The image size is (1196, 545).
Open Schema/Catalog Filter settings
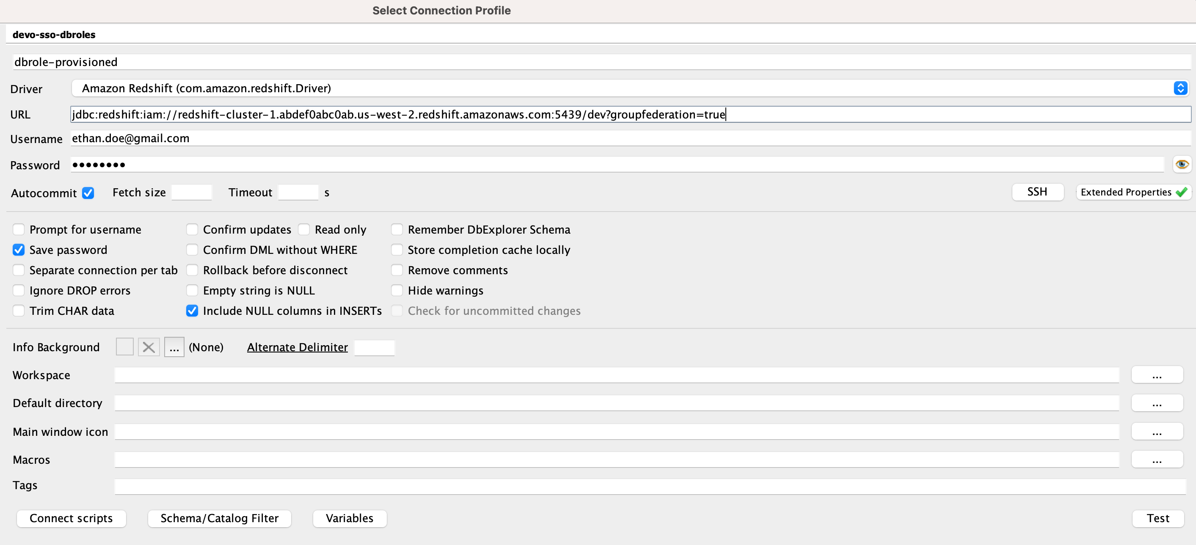[x=219, y=518]
